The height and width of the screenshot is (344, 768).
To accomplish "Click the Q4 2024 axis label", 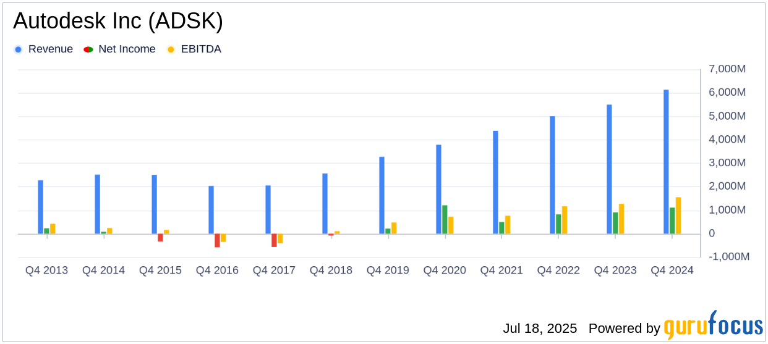I will (672, 271).
